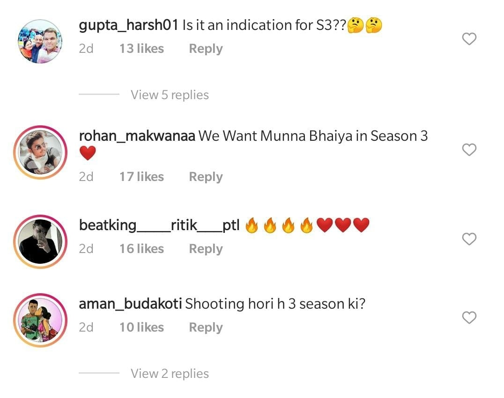
Task: Expand View 5 replies under gupta_harsh01
Action: [170, 94]
